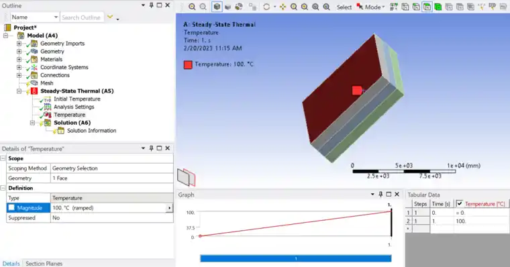The height and width of the screenshot is (267, 510).
Task: Open the Outline panel options dropdown arrow
Action: coord(143,5)
